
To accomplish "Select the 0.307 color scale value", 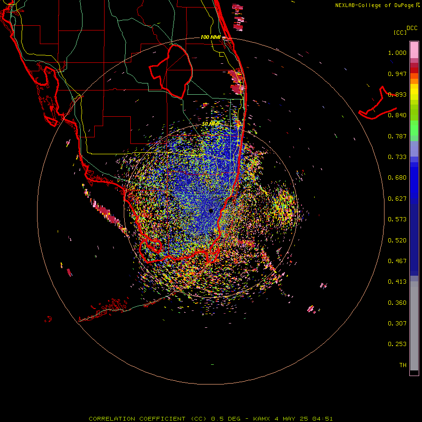I will 397,324.
